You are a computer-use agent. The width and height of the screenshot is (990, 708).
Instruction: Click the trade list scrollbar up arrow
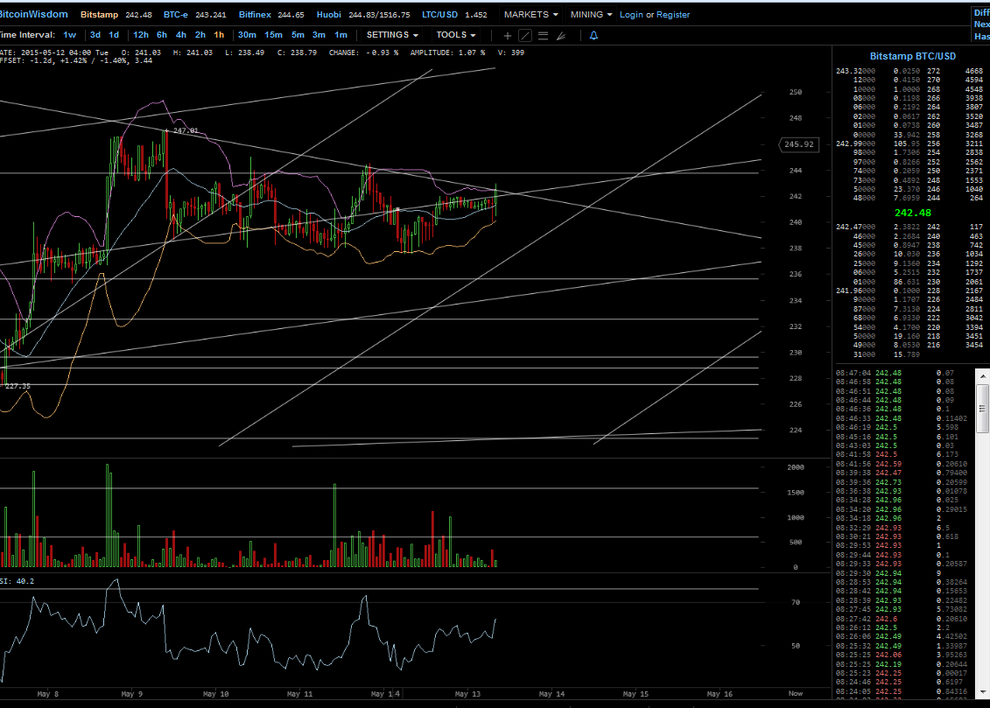click(982, 375)
